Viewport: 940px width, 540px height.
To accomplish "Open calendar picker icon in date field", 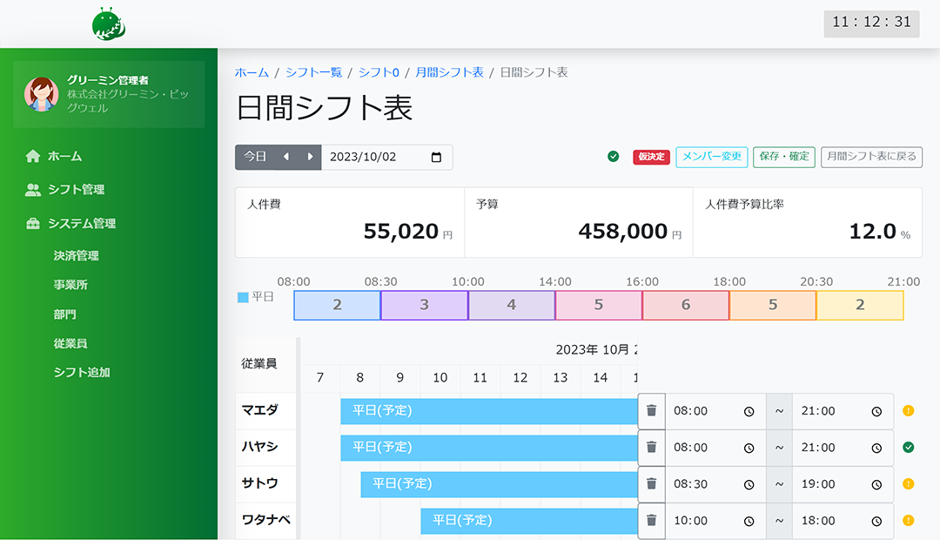I will pos(437,158).
